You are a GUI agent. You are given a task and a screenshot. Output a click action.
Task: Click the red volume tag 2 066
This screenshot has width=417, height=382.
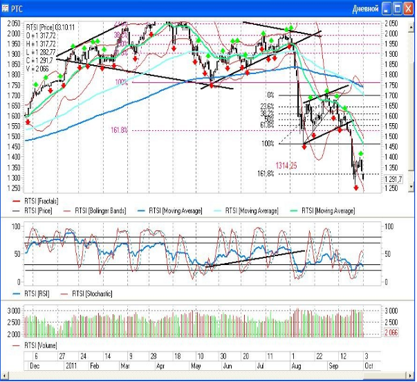point(391,332)
